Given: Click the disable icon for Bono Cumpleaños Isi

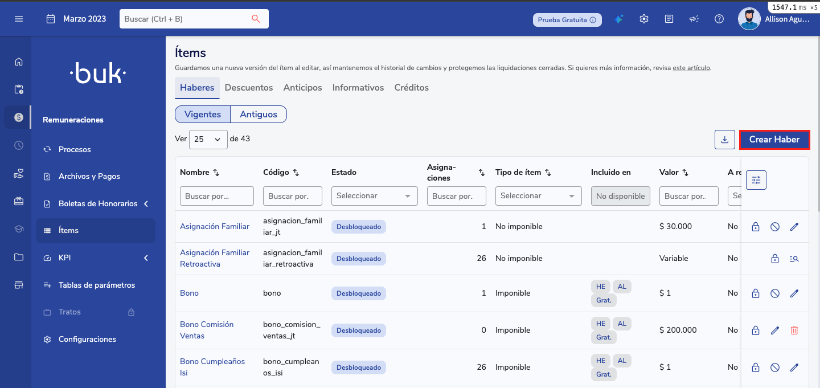Looking at the screenshot, I should tap(775, 367).
